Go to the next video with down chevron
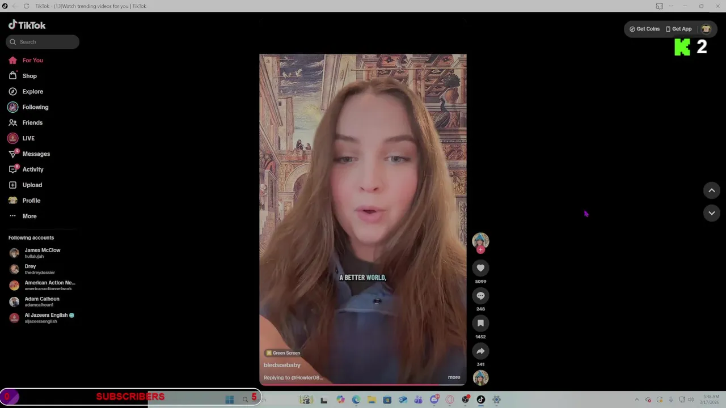 coord(712,213)
